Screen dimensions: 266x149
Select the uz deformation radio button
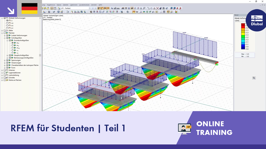[7, 23]
